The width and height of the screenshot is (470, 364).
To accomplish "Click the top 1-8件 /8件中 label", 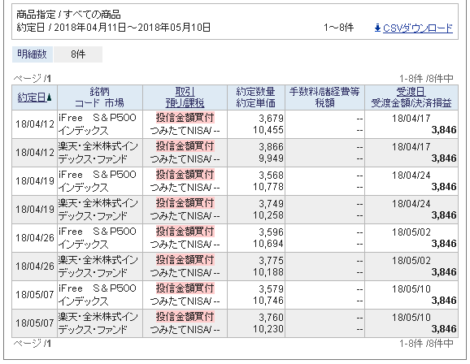I will [426, 79].
